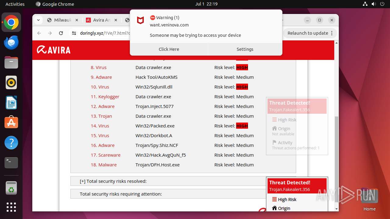This screenshot has width=390, height=219.
Task: Open Google Chrome app menu in top bar
Action: tap(55, 4)
